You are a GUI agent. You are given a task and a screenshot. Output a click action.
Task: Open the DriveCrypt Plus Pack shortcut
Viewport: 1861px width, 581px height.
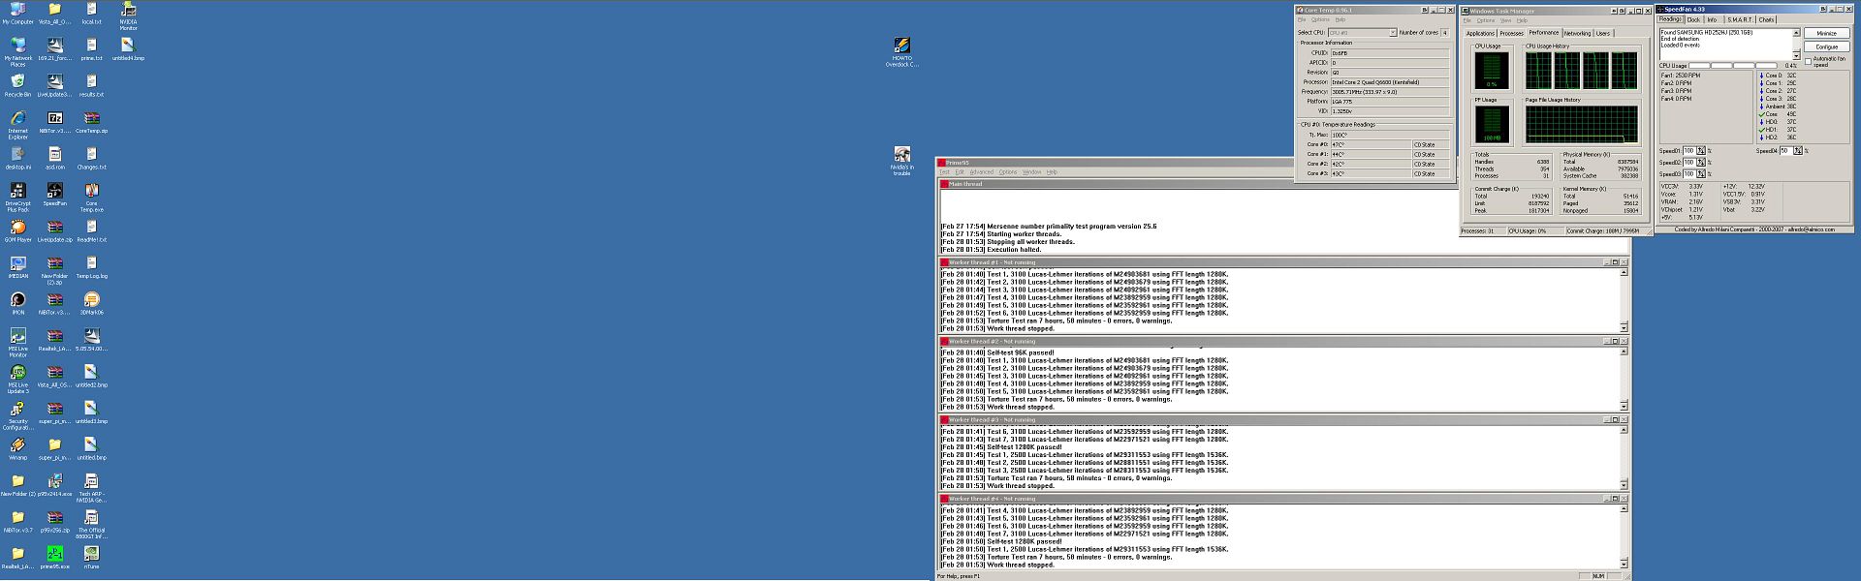point(17,198)
